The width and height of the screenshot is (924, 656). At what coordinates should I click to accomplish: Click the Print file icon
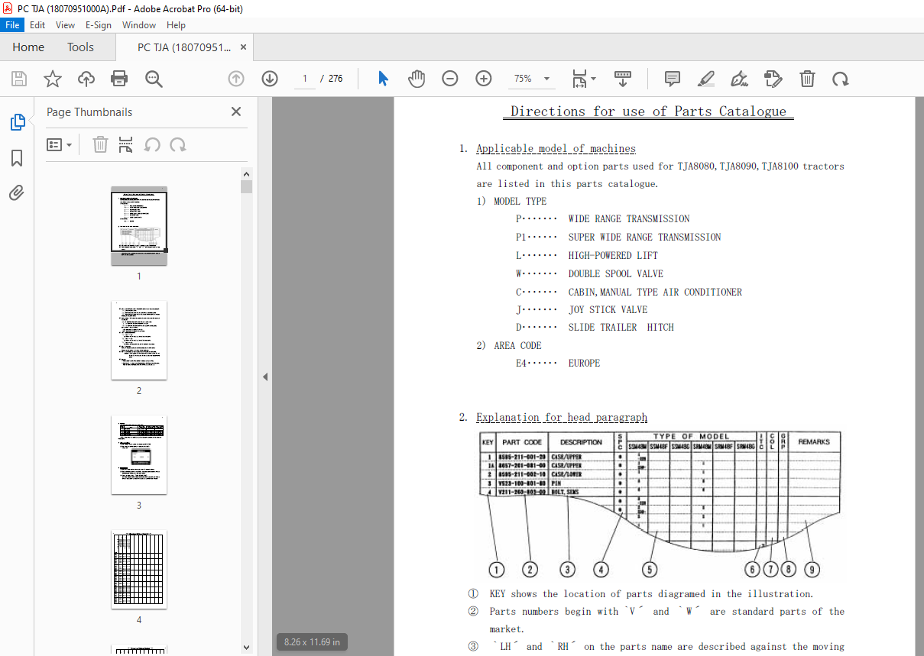point(119,79)
